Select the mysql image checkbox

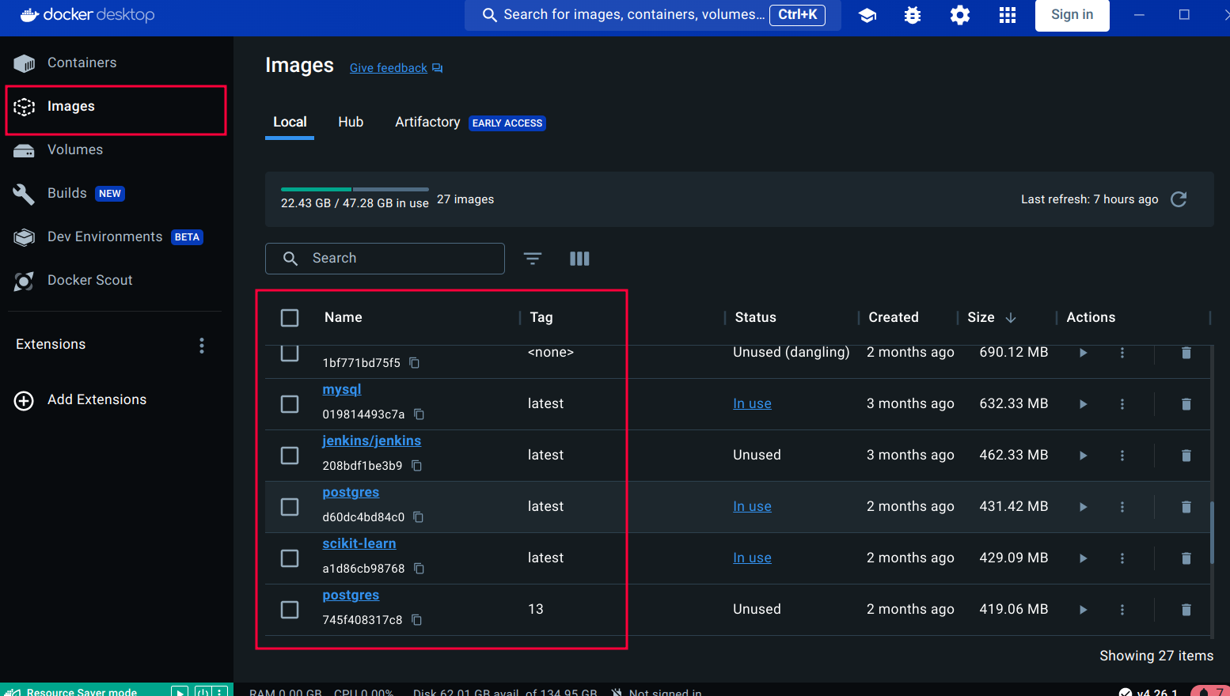pos(290,404)
